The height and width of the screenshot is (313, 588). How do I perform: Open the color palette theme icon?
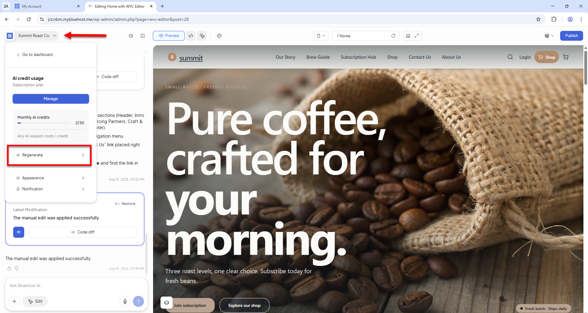point(219,36)
